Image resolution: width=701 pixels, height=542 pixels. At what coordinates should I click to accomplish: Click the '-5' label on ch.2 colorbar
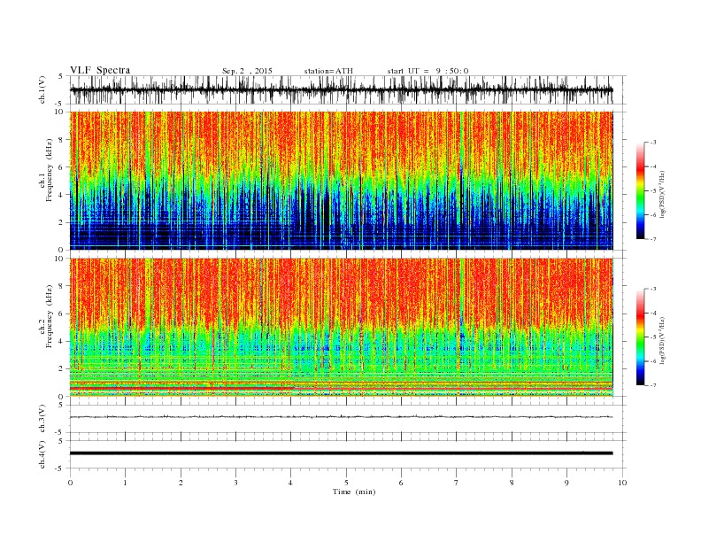(x=652, y=337)
